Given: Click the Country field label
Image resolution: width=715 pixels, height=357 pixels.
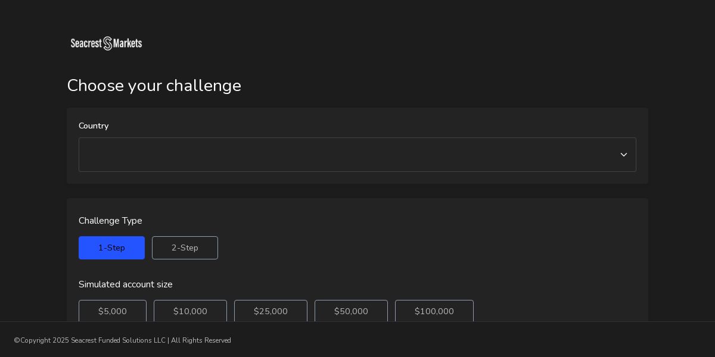Looking at the screenshot, I should click(94, 126).
